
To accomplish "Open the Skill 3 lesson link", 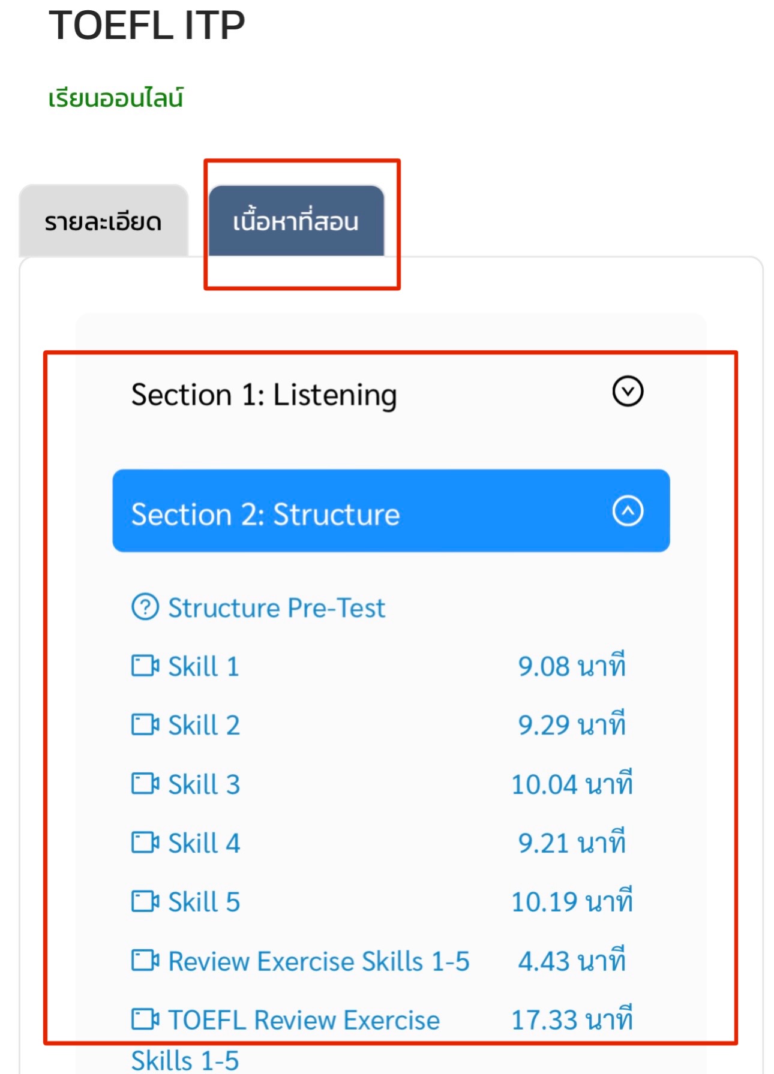I will [204, 784].
